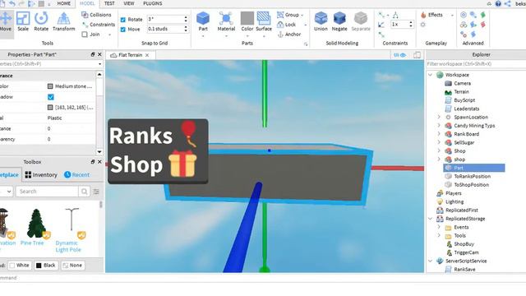The height and width of the screenshot is (296, 526).
Task: Select Terrain in Explorer
Action: [461, 91]
